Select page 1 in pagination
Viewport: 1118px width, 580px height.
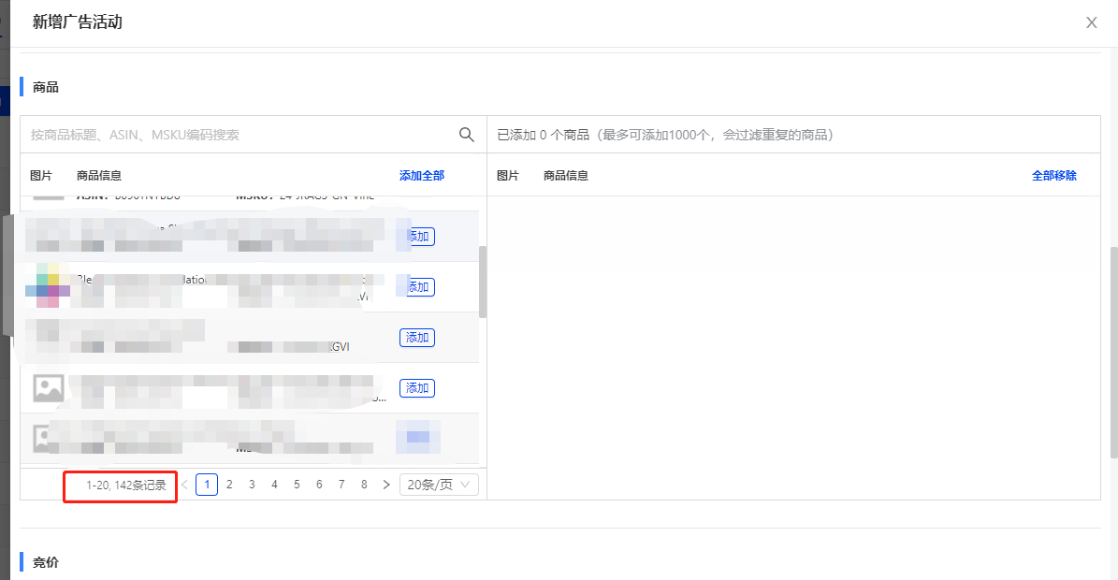(207, 485)
